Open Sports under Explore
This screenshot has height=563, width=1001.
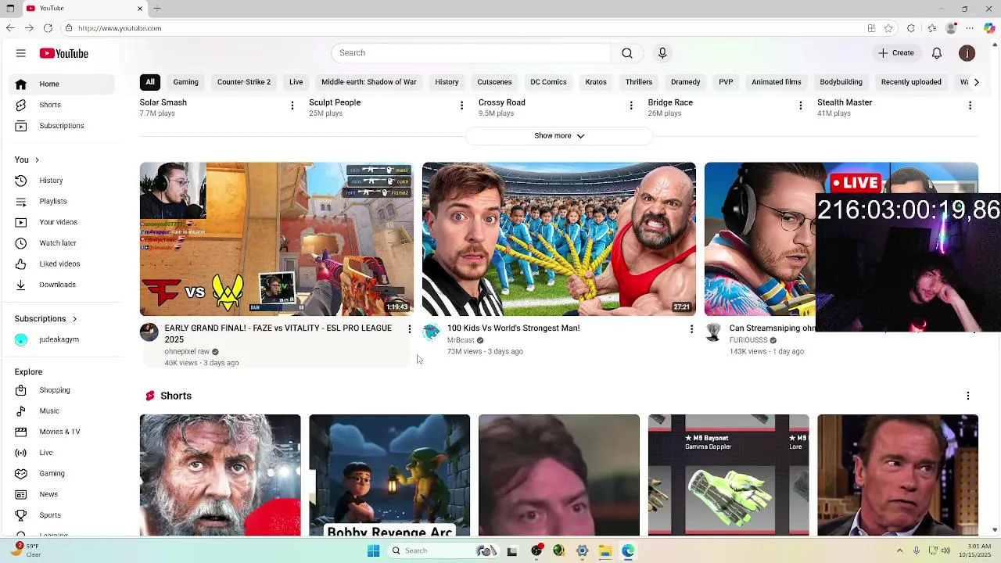pyautogui.click(x=63, y=515)
